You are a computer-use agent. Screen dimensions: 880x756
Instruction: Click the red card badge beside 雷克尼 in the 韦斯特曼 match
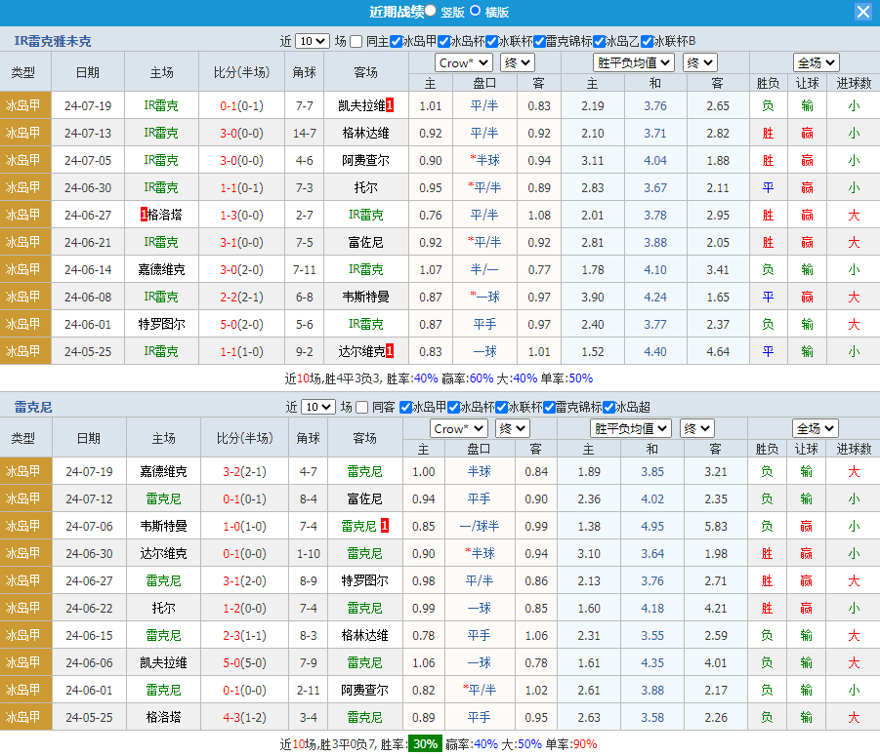pyautogui.click(x=385, y=526)
